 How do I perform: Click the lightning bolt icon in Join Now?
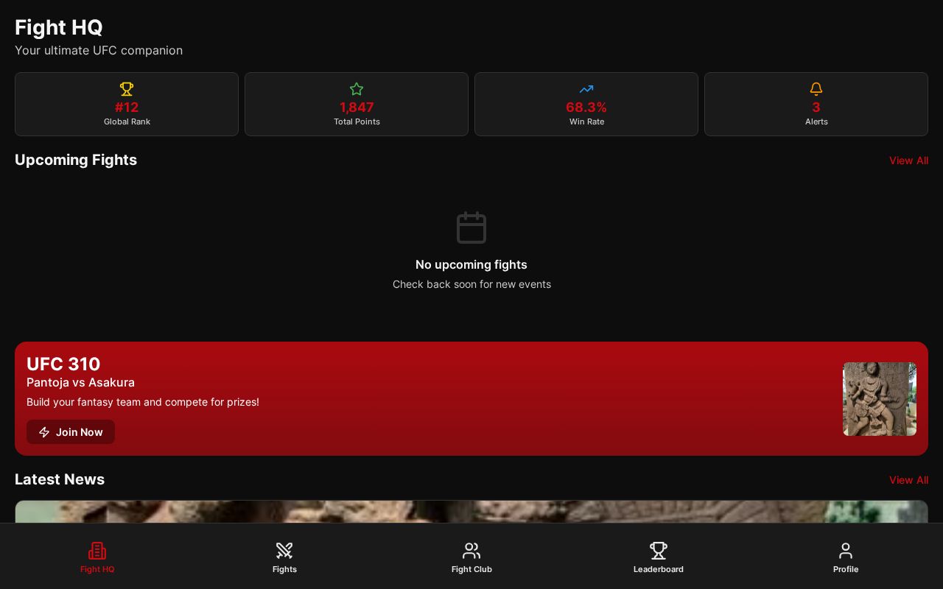pyautogui.click(x=44, y=432)
